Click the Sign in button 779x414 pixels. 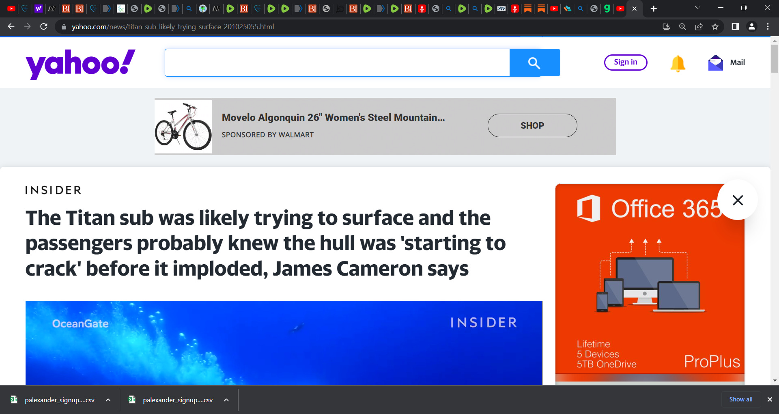(626, 62)
